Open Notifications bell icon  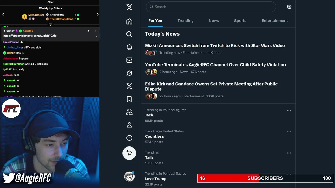129,47
